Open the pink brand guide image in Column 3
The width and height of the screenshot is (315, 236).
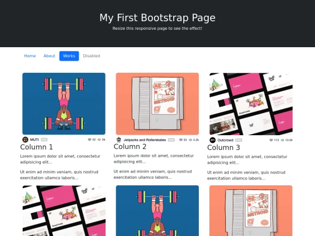pos(251,104)
